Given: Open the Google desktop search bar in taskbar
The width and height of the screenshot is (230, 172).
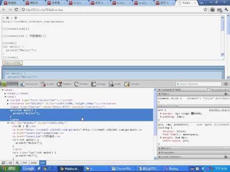Looking at the screenshot, I should [x=29, y=169].
